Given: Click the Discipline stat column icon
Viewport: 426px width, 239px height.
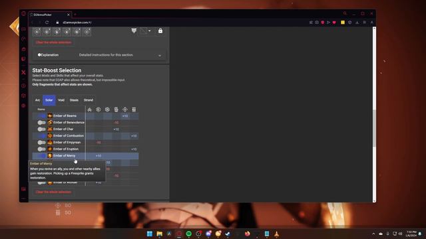Looking at the screenshot, I should (116, 110).
